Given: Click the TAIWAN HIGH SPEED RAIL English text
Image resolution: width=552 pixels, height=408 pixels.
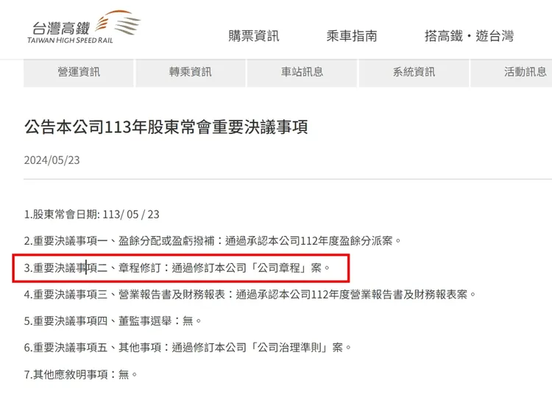Looking at the screenshot, I should pos(70,40).
